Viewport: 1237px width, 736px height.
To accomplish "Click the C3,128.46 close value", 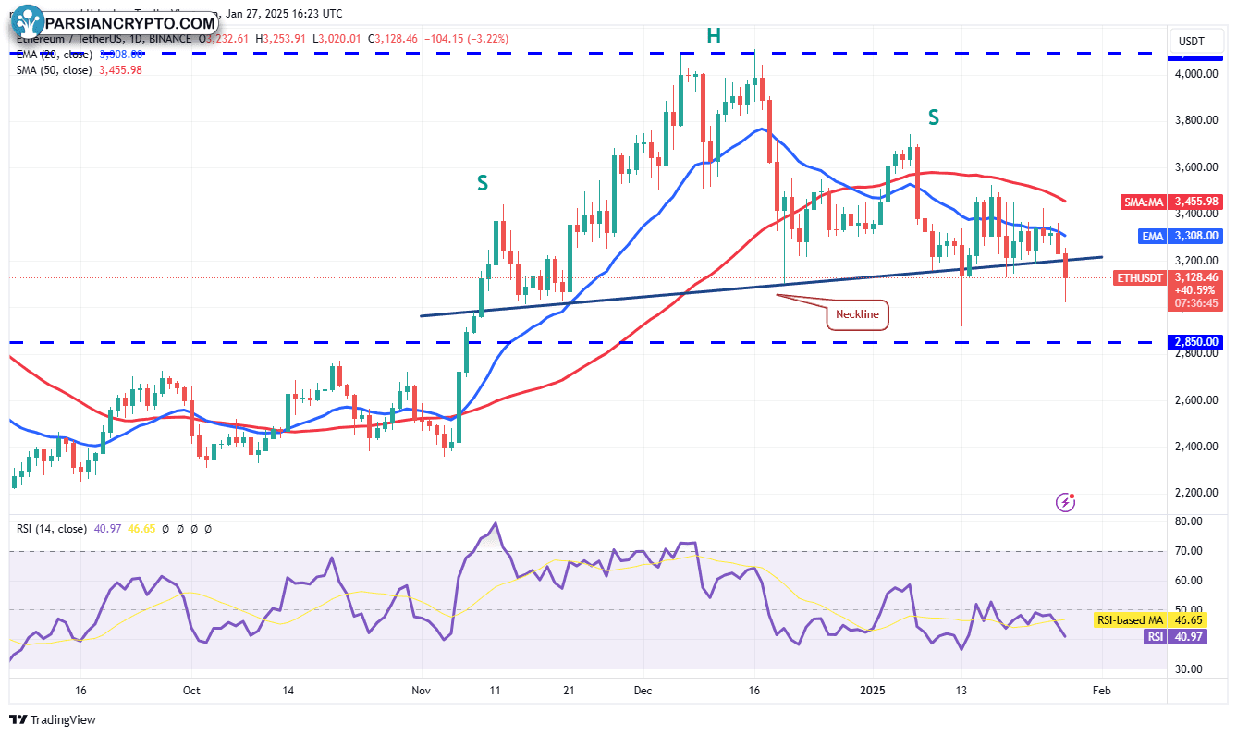I will (393, 40).
